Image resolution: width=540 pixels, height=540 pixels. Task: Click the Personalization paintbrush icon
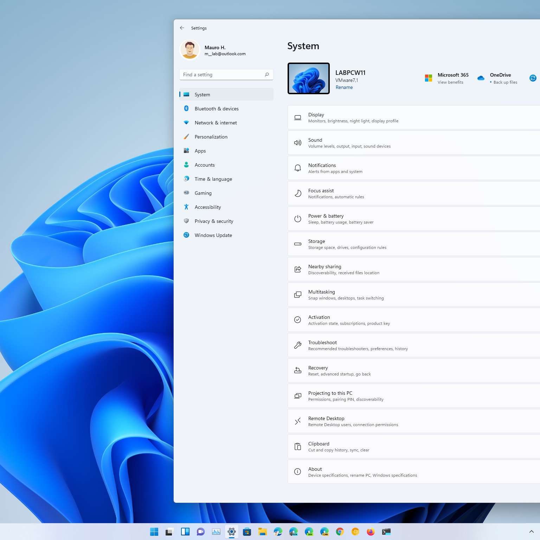186,137
